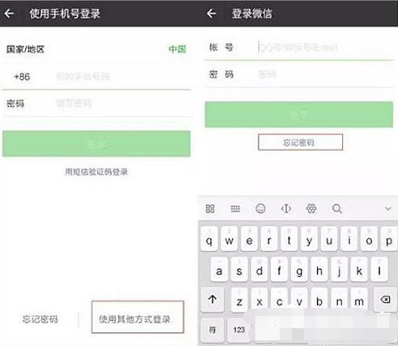The height and width of the screenshot is (346, 398).
Task: Tap 用短信验证码登录 link
Action: [96, 172]
